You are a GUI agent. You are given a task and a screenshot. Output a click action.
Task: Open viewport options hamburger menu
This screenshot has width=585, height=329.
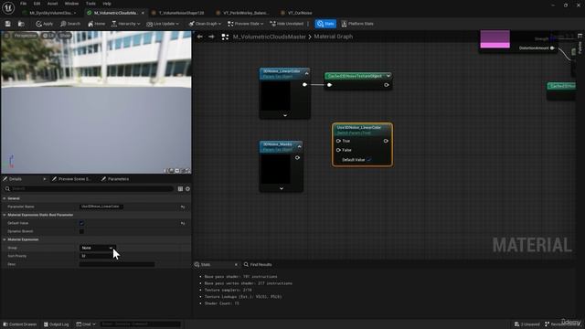[6, 36]
